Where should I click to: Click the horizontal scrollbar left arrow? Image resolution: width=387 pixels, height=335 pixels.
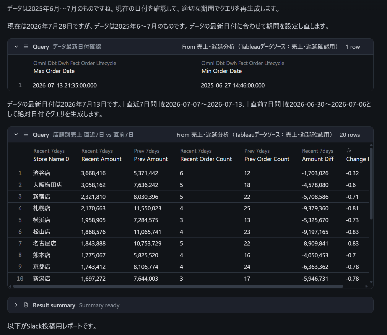10,286
